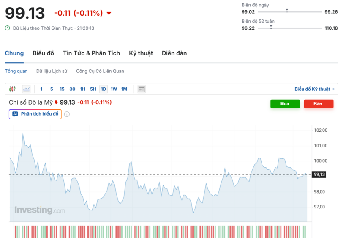Click the Investing.com watermark logo

40,210
